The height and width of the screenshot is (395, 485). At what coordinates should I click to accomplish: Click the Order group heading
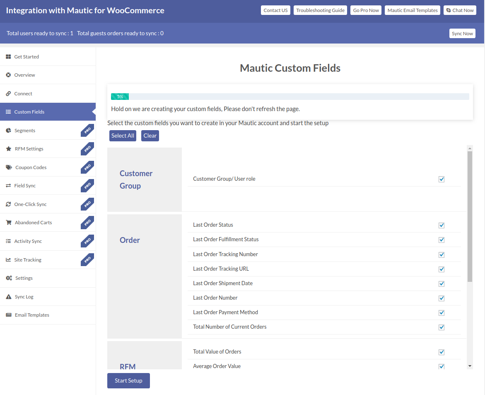(130, 240)
